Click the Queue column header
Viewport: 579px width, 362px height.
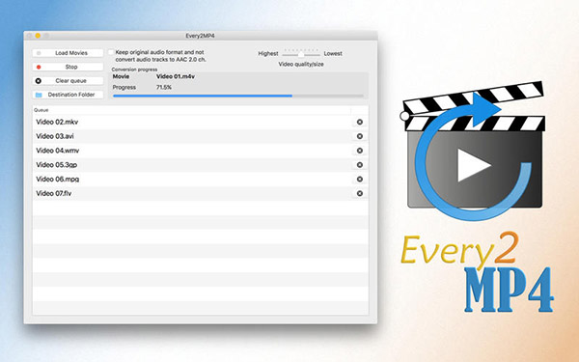point(192,110)
